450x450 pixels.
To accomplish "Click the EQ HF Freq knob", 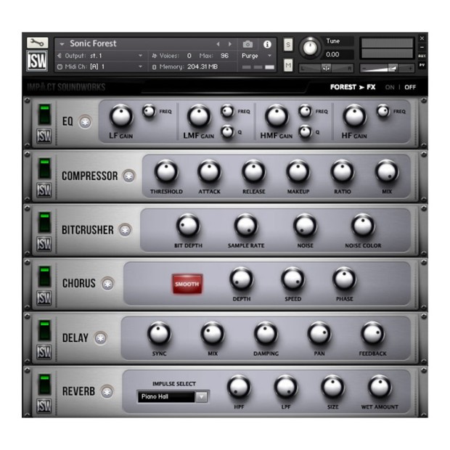I will (x=383, y=111).
